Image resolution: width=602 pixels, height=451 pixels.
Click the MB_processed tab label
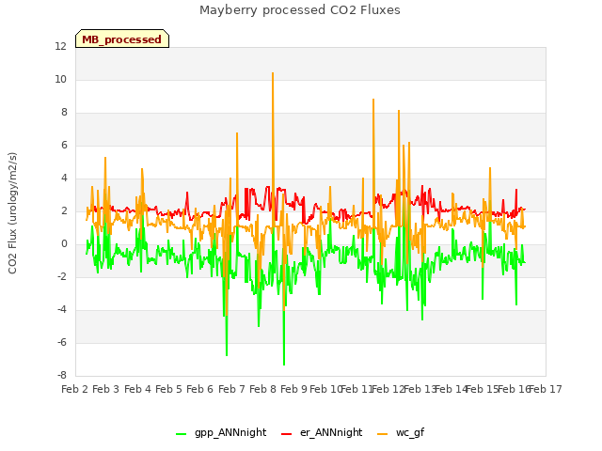tap(121, 39)
